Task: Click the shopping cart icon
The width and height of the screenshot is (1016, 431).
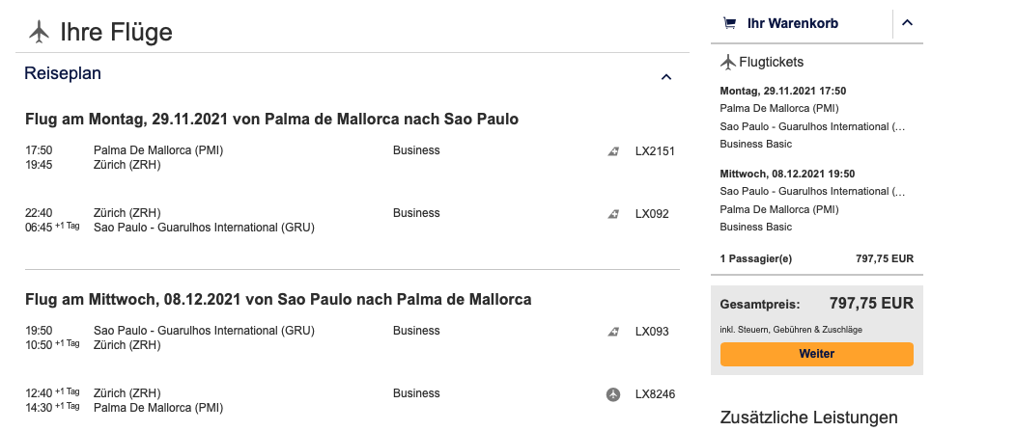Action: pyautogui.click(x=729, y=23)
